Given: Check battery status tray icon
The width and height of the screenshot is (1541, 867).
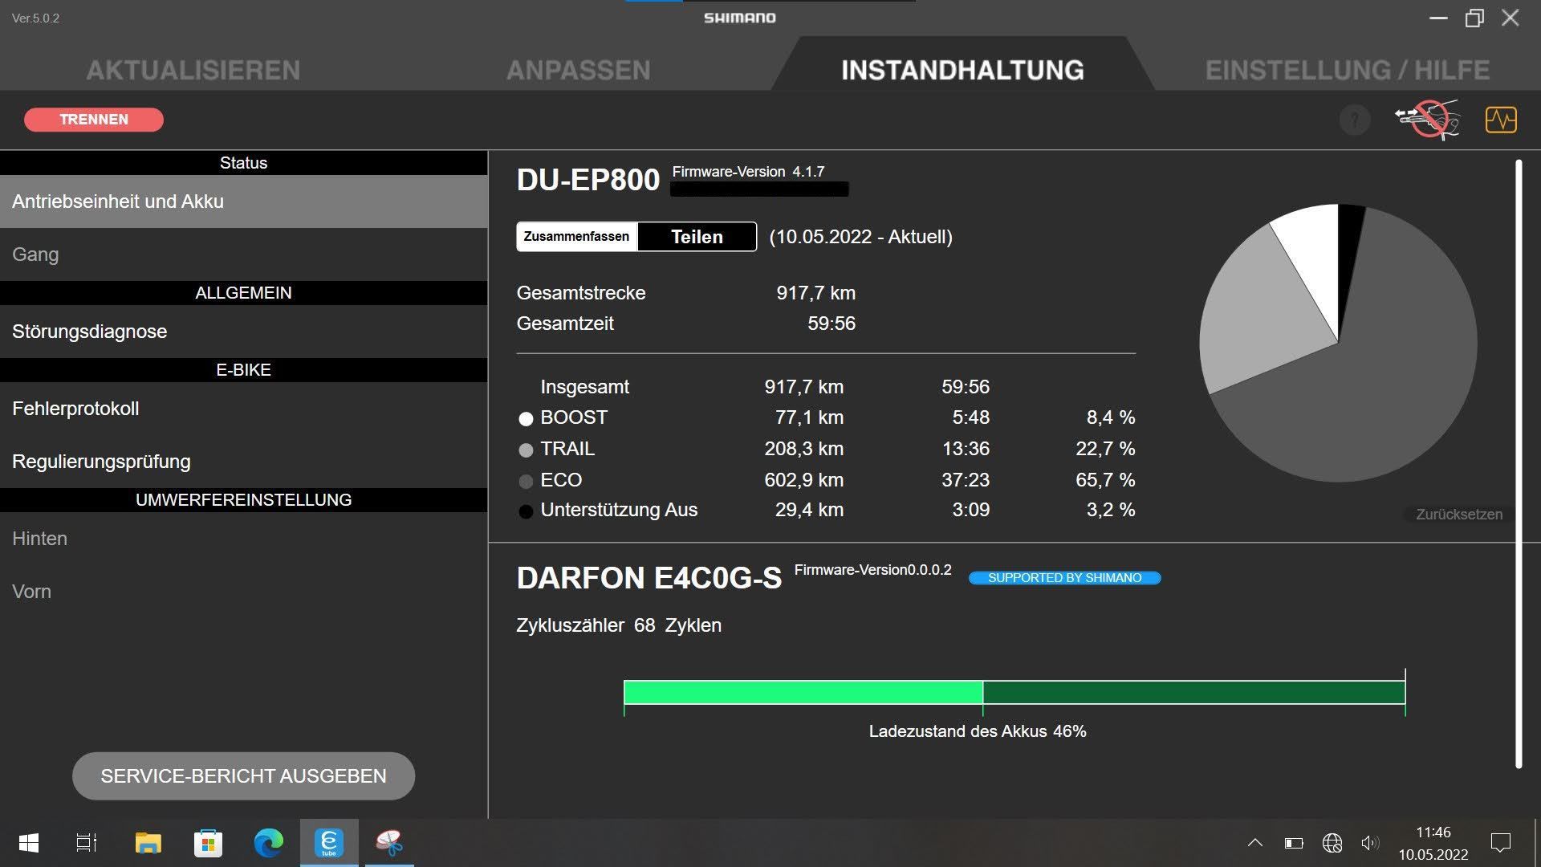Looking at the screenshot, I should [1294, 843].
